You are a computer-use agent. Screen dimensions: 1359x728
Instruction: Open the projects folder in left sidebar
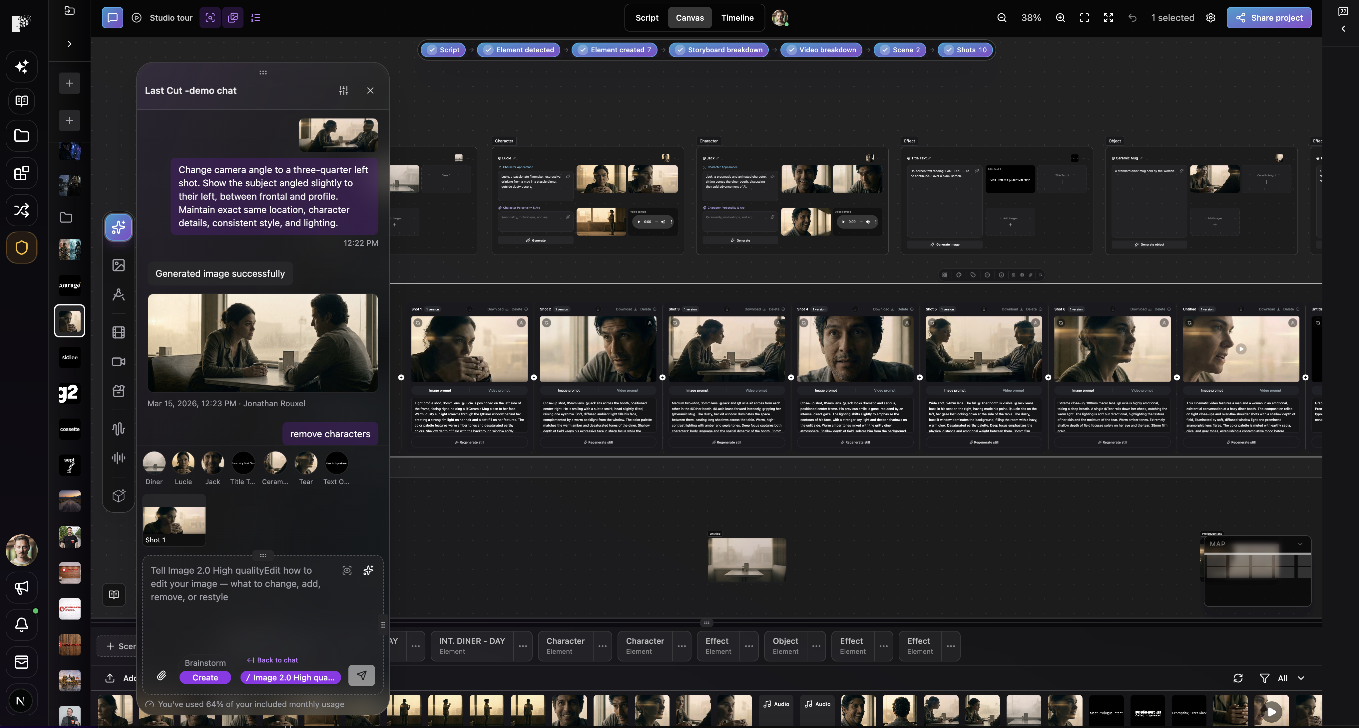(22, 135)
